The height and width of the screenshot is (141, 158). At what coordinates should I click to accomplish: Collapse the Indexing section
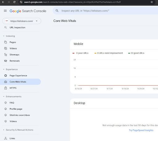10,36
